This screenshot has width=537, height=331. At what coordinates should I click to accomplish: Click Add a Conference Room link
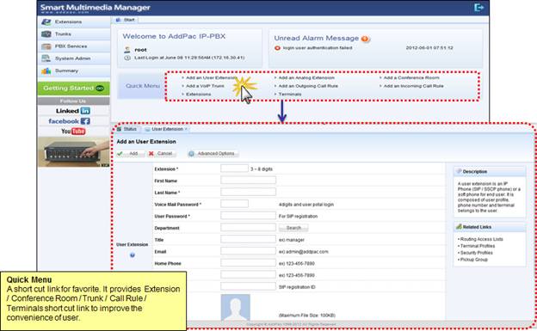(x=411, y=77)
